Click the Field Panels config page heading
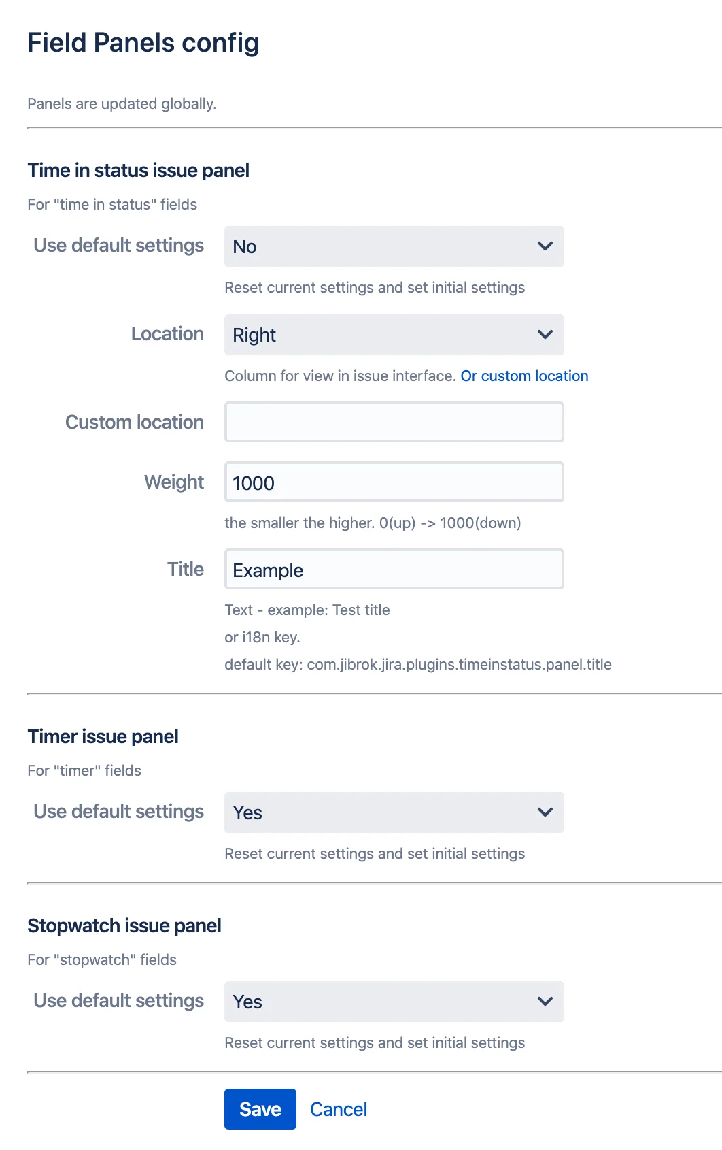 [x=143, y=43]
